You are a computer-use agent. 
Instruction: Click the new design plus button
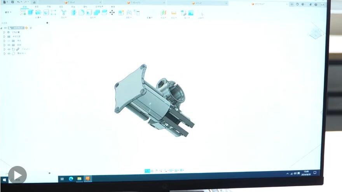coord(292,4)
